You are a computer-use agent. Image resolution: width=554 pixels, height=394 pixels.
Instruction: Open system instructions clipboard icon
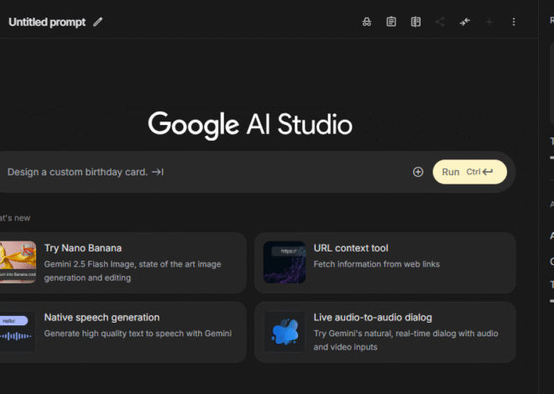[391, 22]
